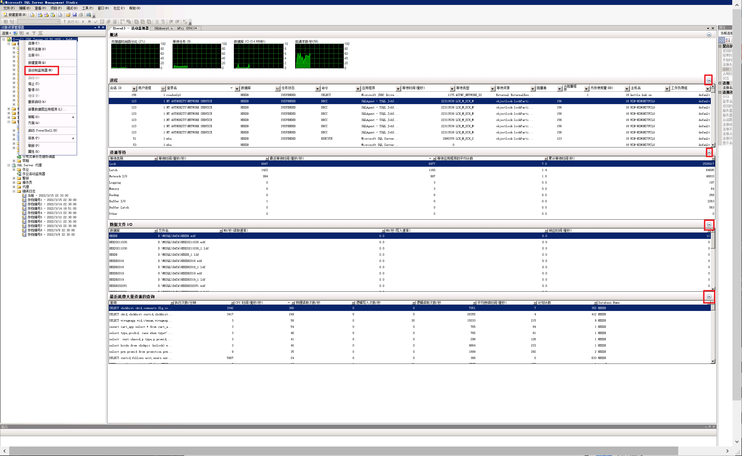Expand the 作业 tree node
Viewport: 742px width, 456px height.
tap(14, 170)
